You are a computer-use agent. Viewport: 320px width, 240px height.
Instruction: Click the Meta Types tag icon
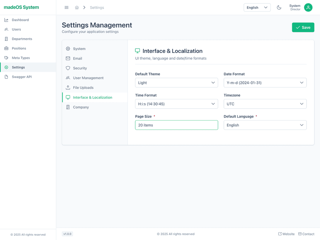(6, 58)
